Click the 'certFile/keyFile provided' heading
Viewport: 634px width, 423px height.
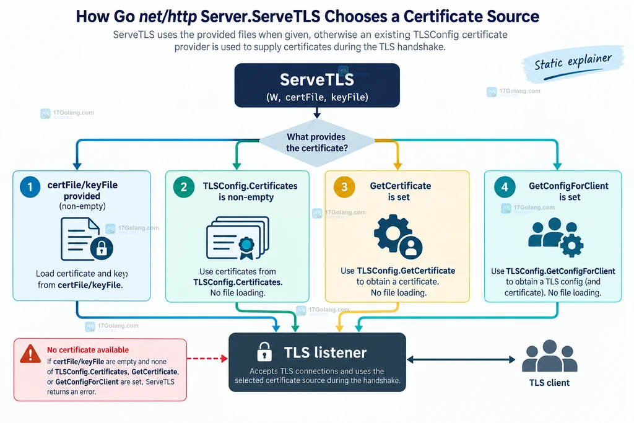(x=82, y=191)
